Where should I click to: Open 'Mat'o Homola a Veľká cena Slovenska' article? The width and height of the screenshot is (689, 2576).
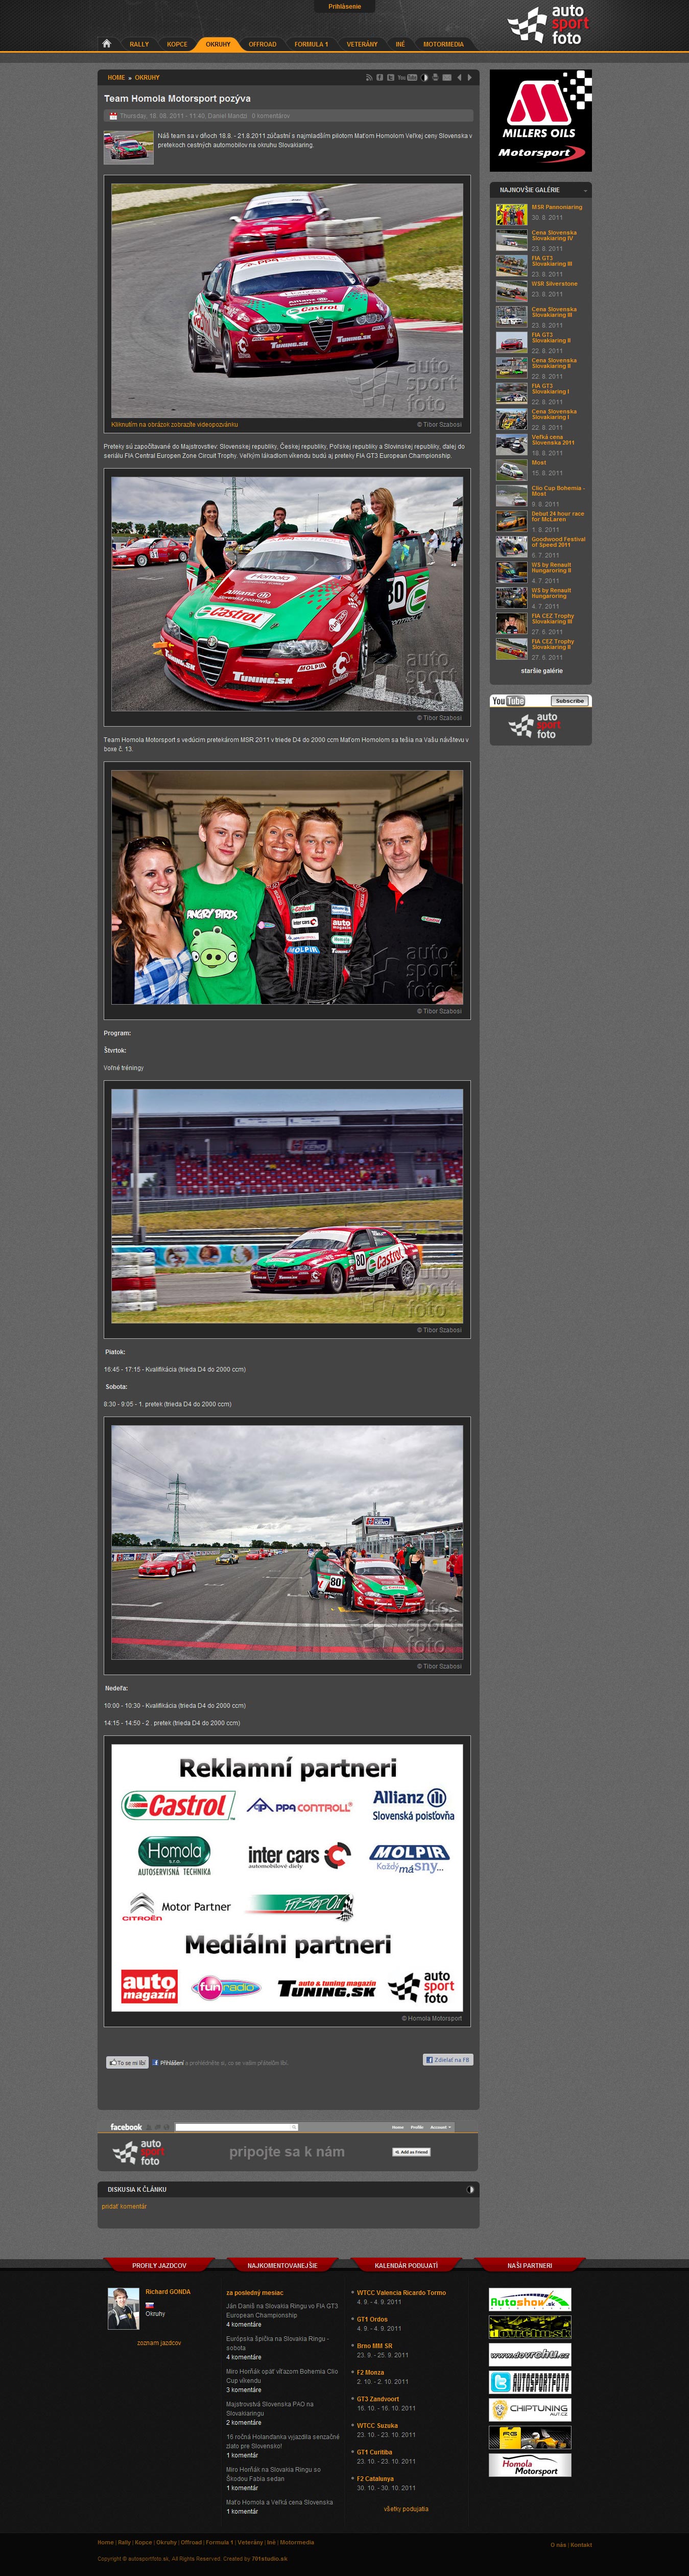coord(280,2502)
